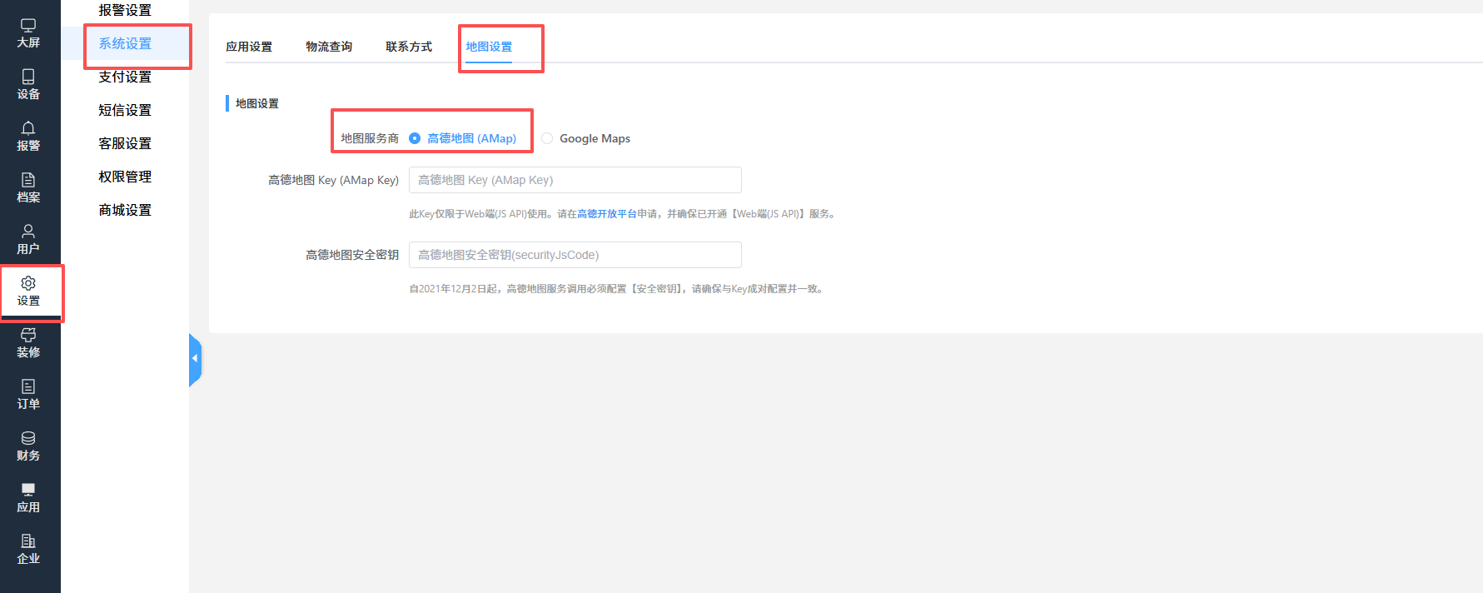The image size is (1483, 593).
Task: Open the 档案 archives section
Action: 28,188
